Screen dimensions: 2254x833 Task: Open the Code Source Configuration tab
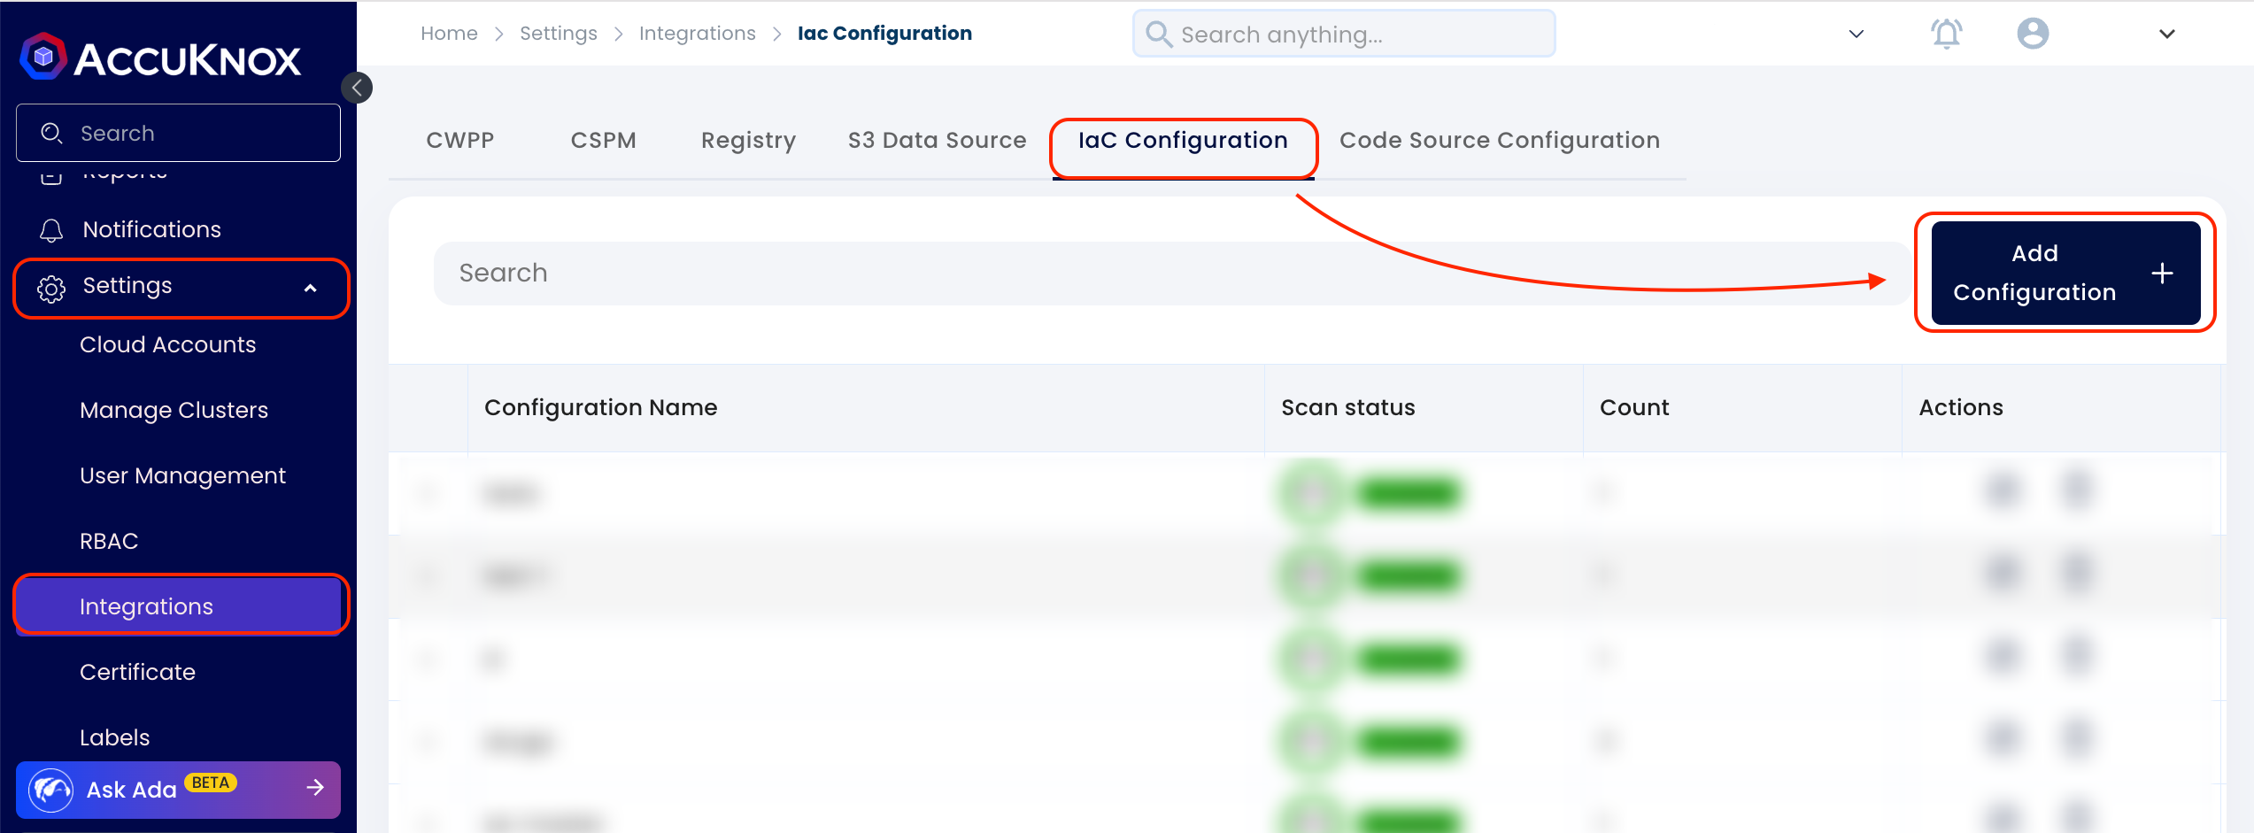click(1499, 140)
